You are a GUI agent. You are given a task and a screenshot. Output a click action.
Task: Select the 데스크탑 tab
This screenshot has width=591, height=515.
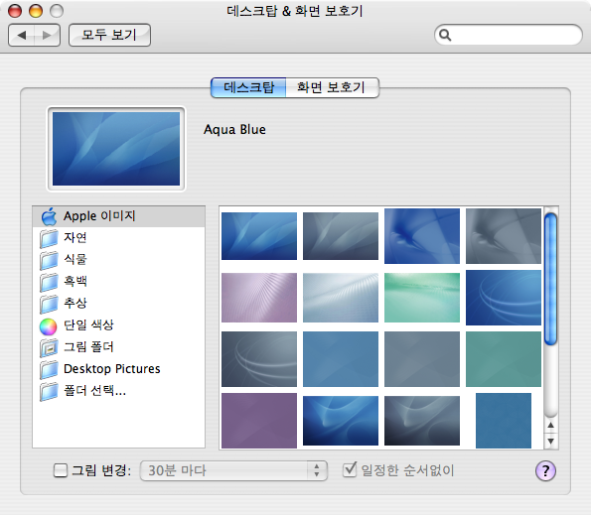point(248,87)
